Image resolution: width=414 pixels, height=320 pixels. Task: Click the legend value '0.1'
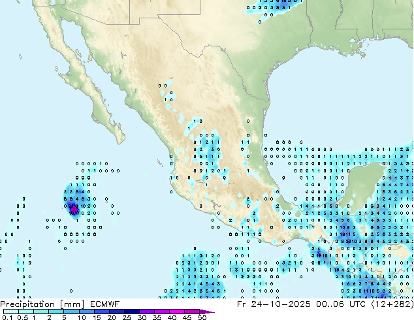click(7, 317)
